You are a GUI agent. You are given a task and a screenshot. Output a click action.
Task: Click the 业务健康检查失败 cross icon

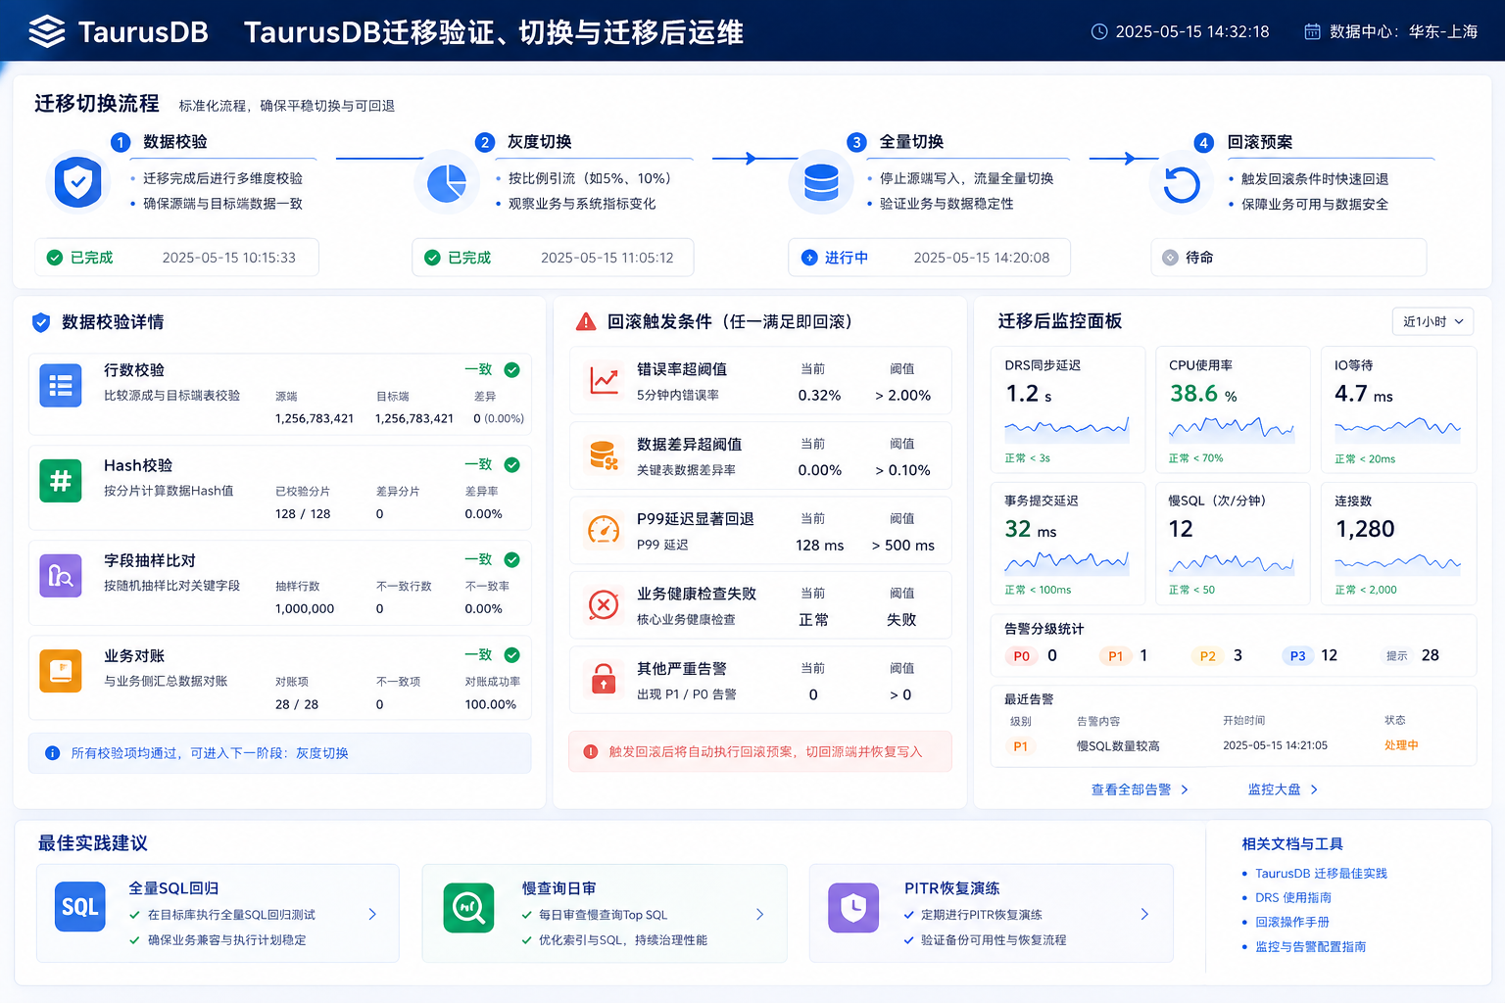point(604,605)
